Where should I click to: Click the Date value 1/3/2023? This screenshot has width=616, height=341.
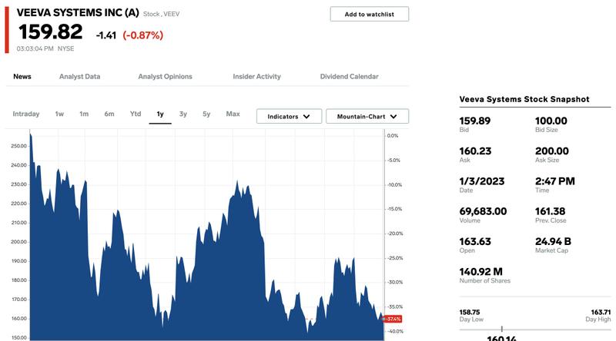482,181
